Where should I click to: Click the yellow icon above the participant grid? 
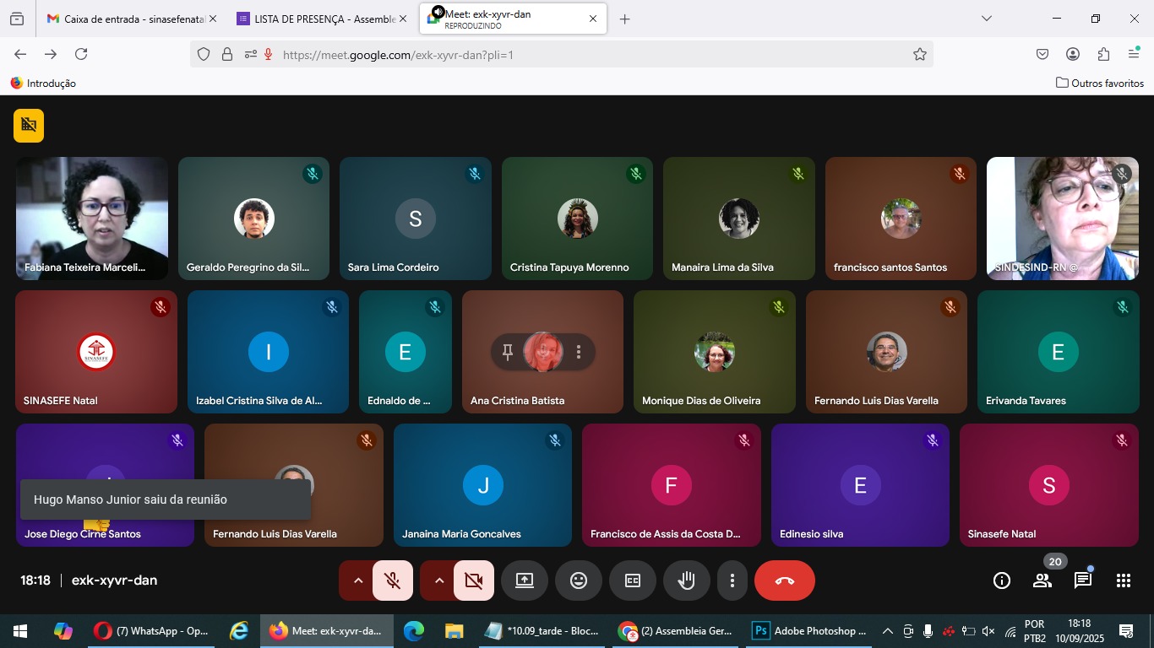pos(29,126)
